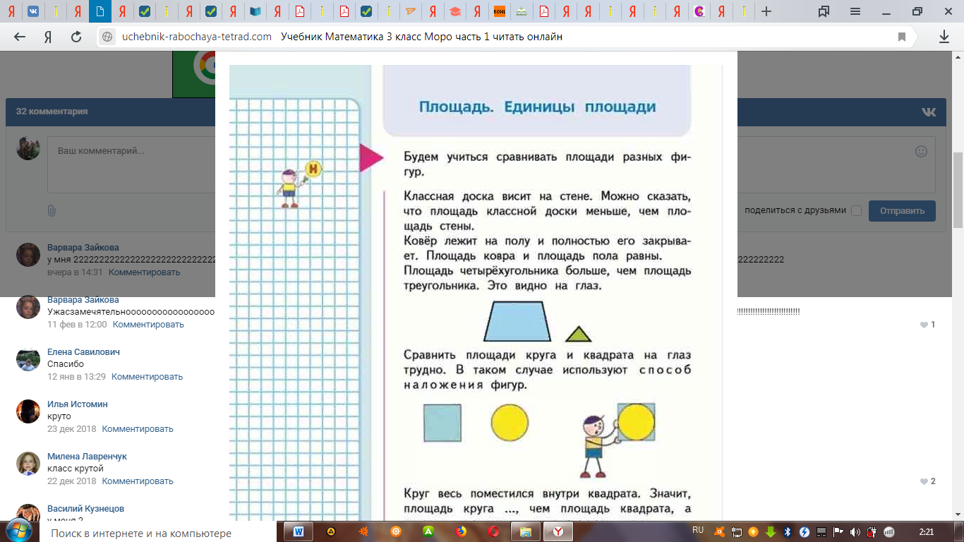964x542 pixels.
Task: Click Илья Истомин's avatar
Action: 28,411
